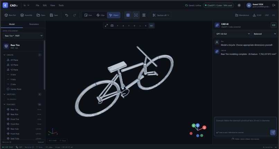Save the current document
This screenshot has width=279, height=149.
coord(54,15)
